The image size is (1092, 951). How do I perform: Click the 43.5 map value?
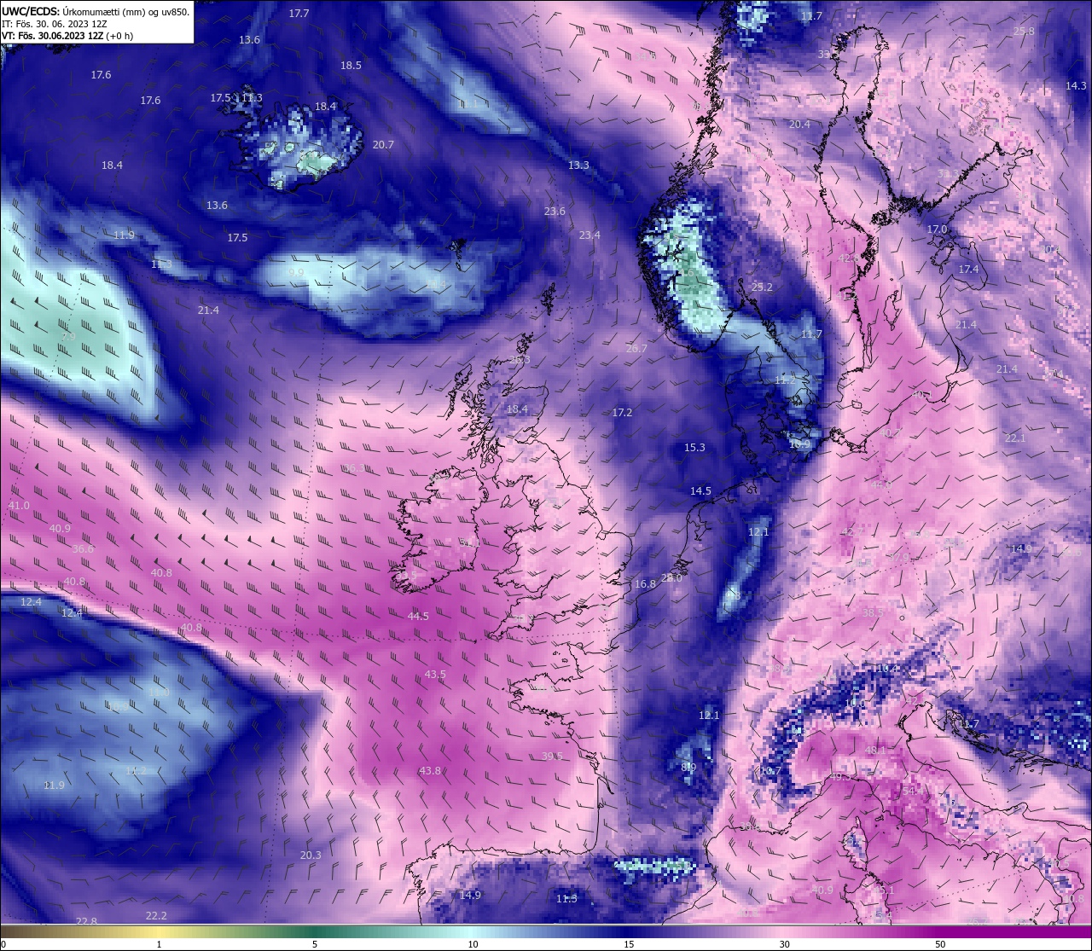(435, 675)
